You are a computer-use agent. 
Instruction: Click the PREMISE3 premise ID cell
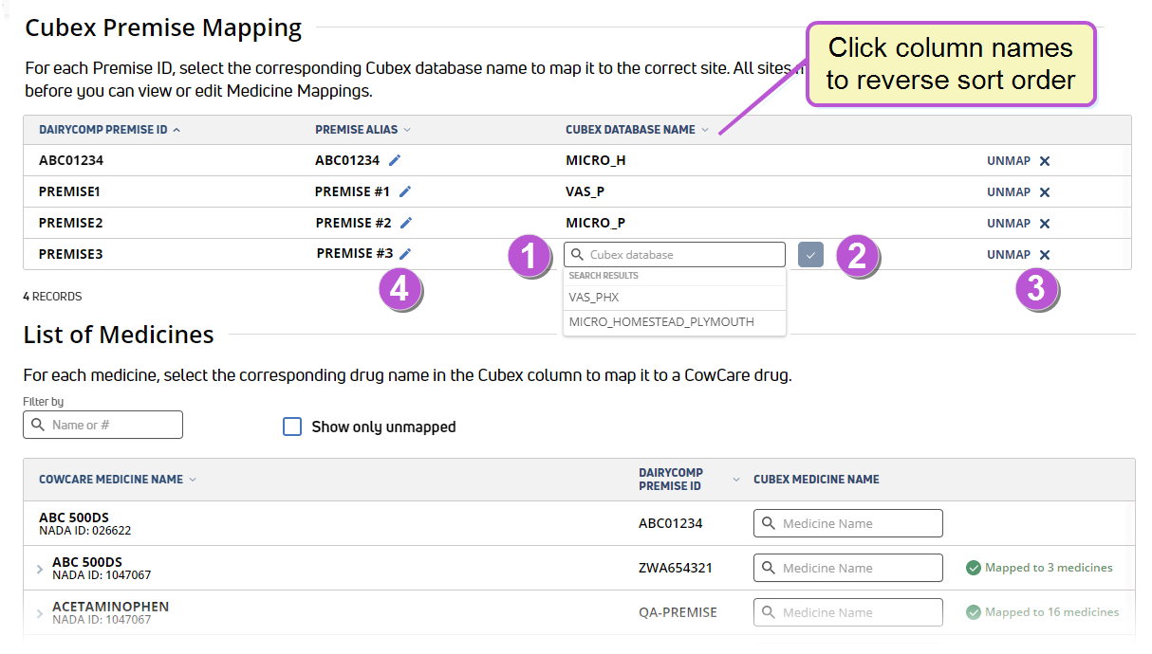tap(70, 254)
